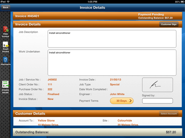This screenshot has width=185, height=138.
Task: Tap the Wi-Fi status icon
Action: 8,2
